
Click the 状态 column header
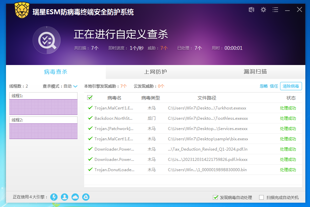point(291,98)
